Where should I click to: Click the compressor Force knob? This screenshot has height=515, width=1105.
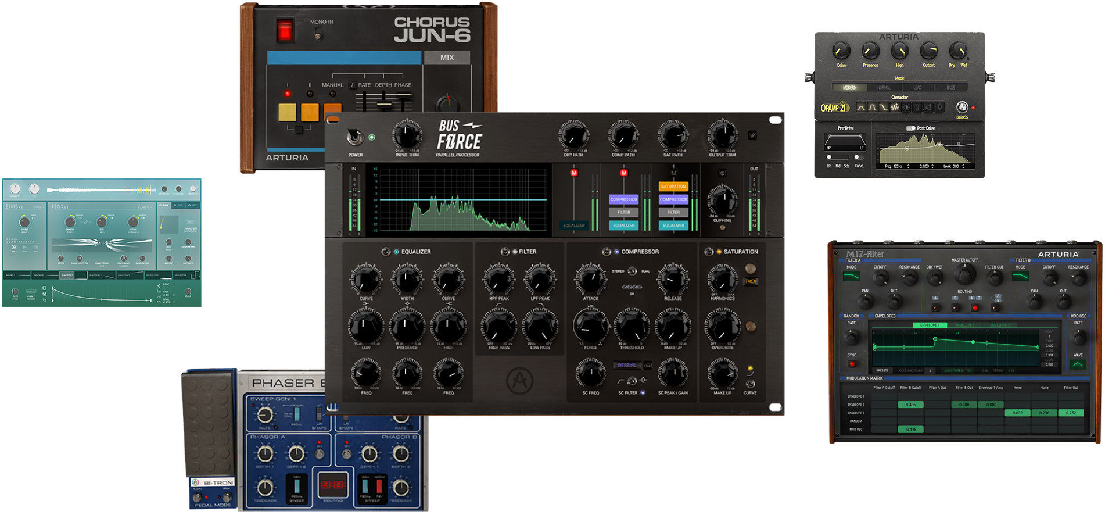coord(590,327)
